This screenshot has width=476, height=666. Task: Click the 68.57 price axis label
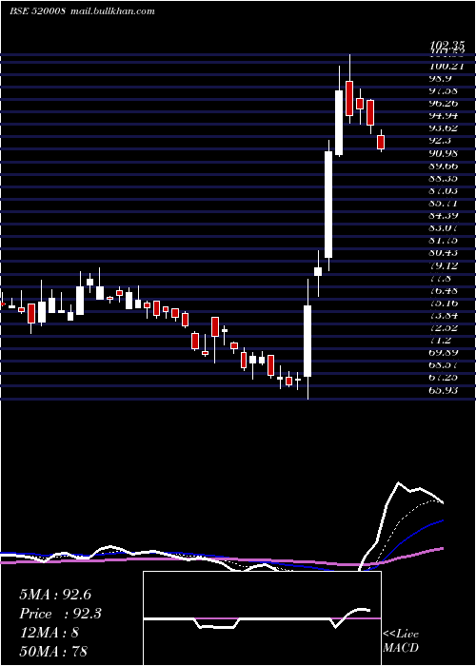coord(446,364)
